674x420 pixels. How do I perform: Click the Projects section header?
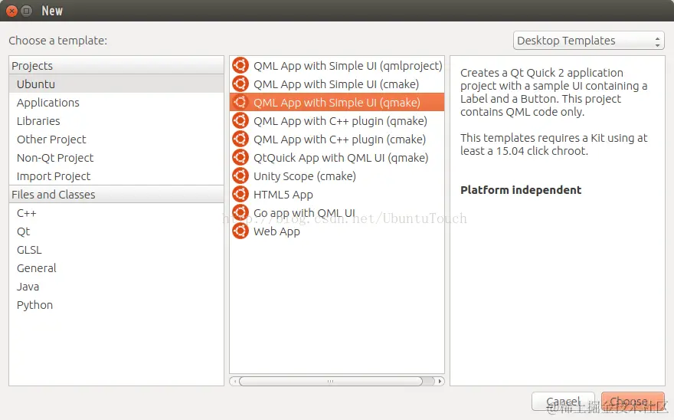coord(116,65)
